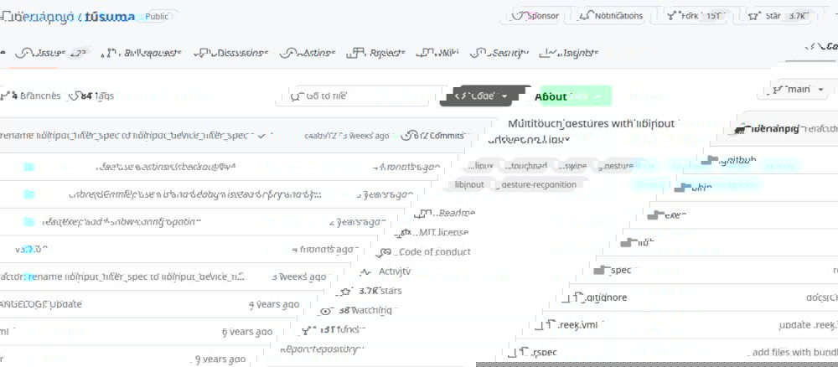Click the Report repository link

(x=321, y=349)
